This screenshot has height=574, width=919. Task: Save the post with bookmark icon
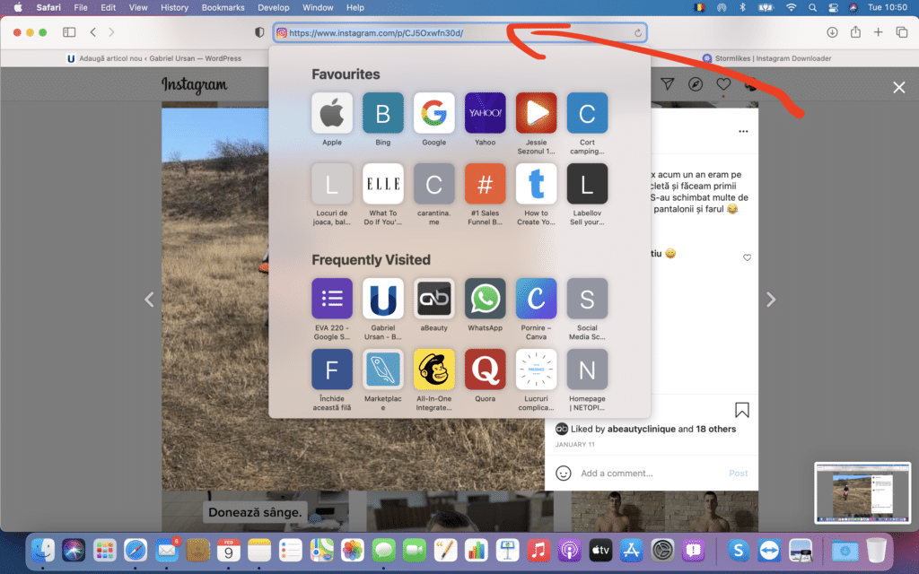(x=742, y=409)
